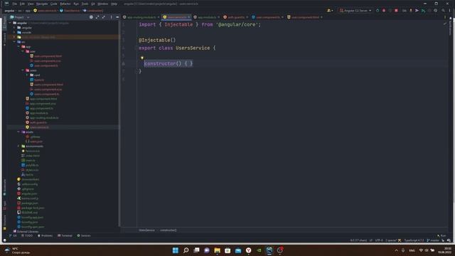455x256 pixels.
Task: Click the Run icon in the toolbar
Action: click(378, 11)
